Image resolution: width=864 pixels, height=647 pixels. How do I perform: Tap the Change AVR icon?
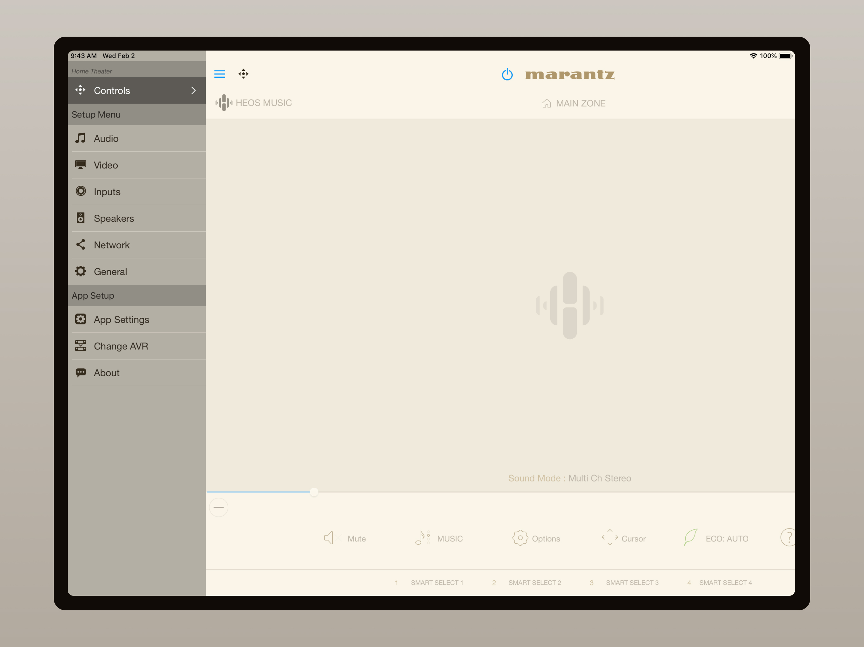[x=80, y=346]
